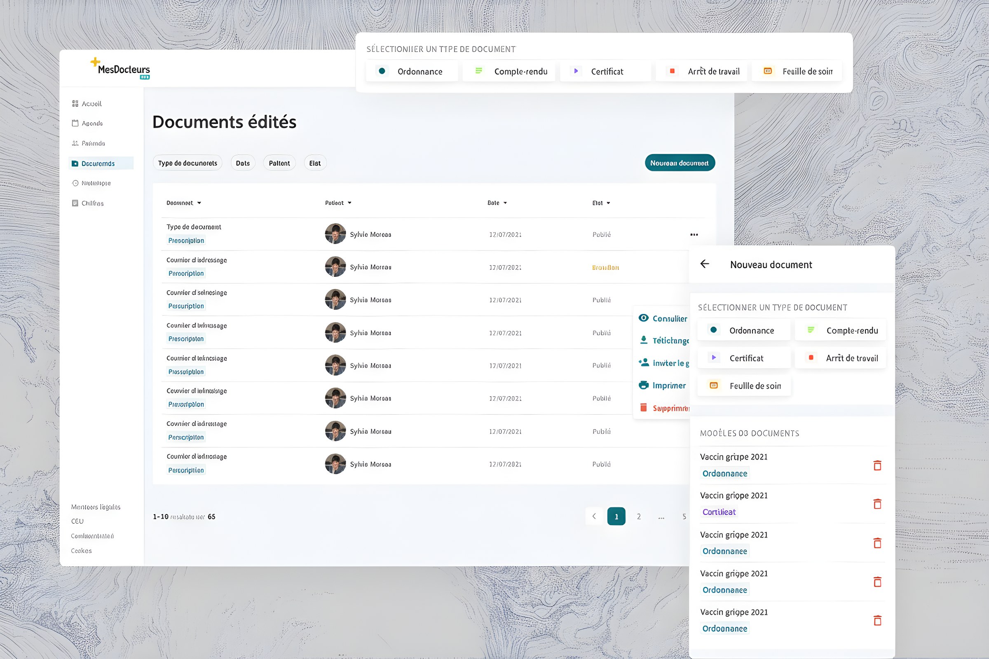Delete the fourth Vaccin grippe 2021 template

(x=877, y=582)
